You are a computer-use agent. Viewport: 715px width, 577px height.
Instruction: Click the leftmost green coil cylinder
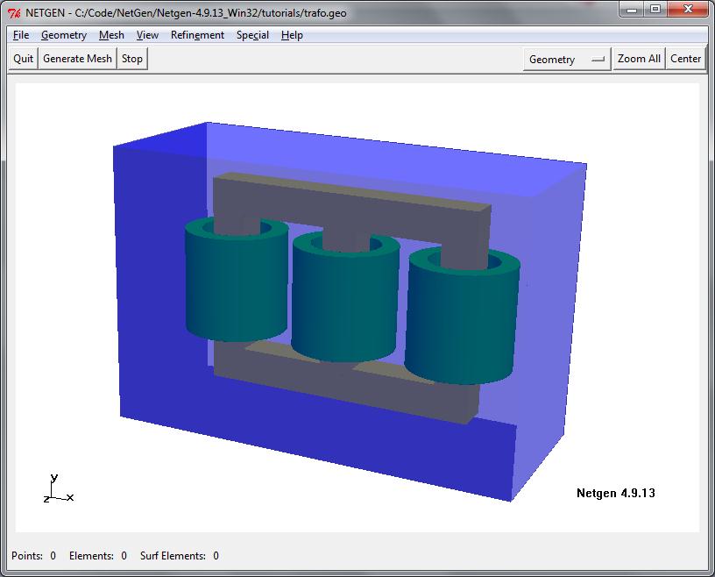coord(237,283)
